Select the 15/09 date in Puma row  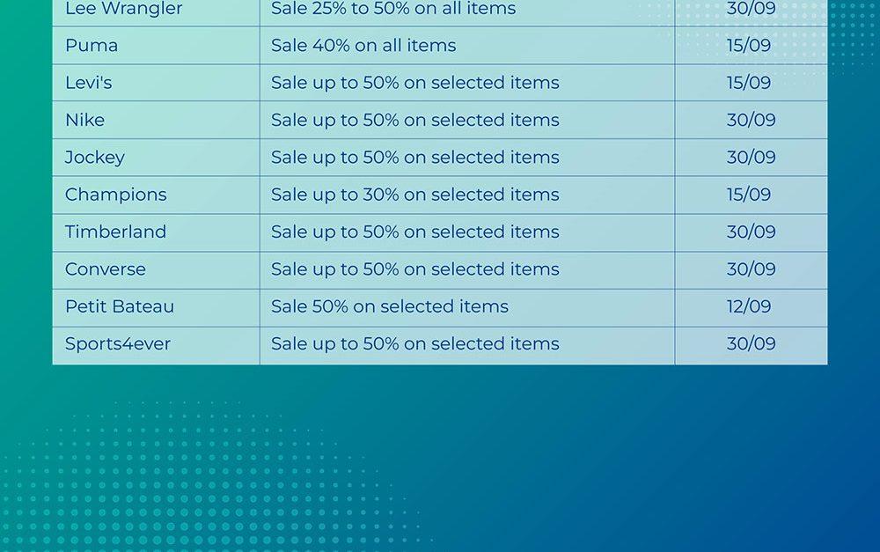749,46
